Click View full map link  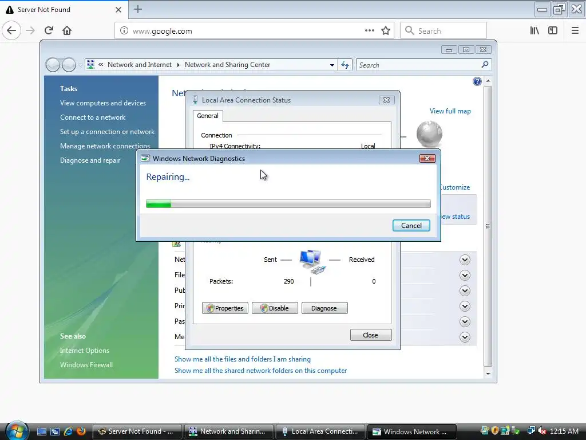point(450,111)
